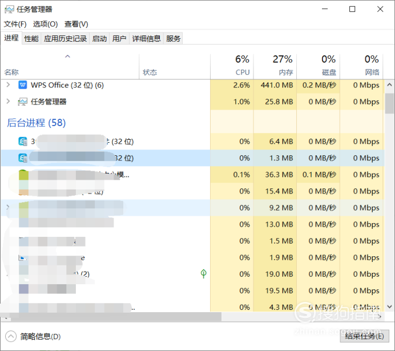Viewport: 395px width, 351px height.
Task: Close the Task Manager window
Action: (x=380, y=9)
